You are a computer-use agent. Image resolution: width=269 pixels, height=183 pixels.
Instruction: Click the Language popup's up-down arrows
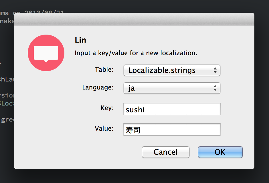tap(215, 88)
